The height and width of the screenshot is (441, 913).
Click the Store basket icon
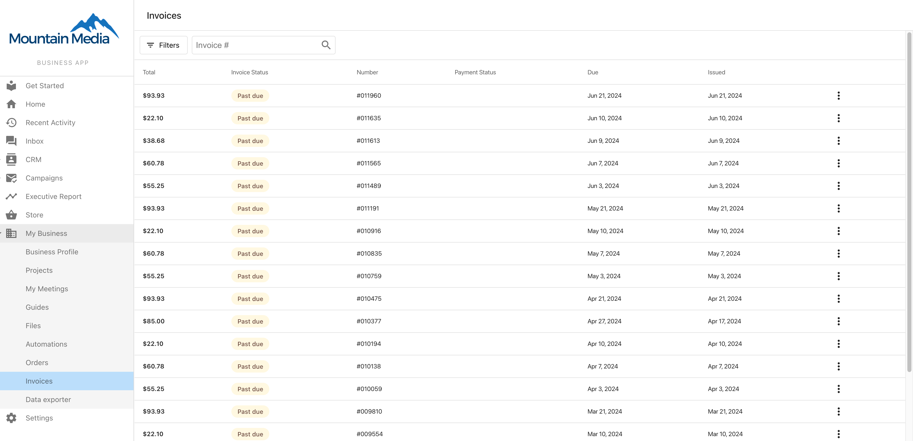pyautogui.click(x=11, y=215)
